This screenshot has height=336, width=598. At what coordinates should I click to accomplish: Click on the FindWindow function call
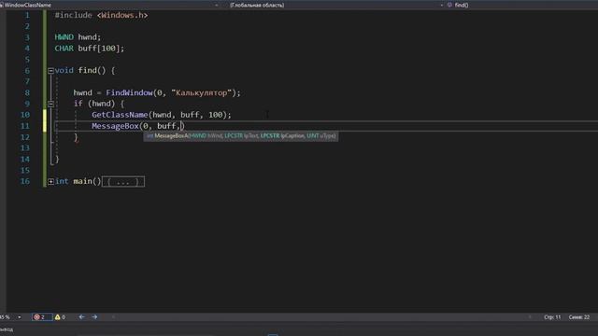(129, 92)
